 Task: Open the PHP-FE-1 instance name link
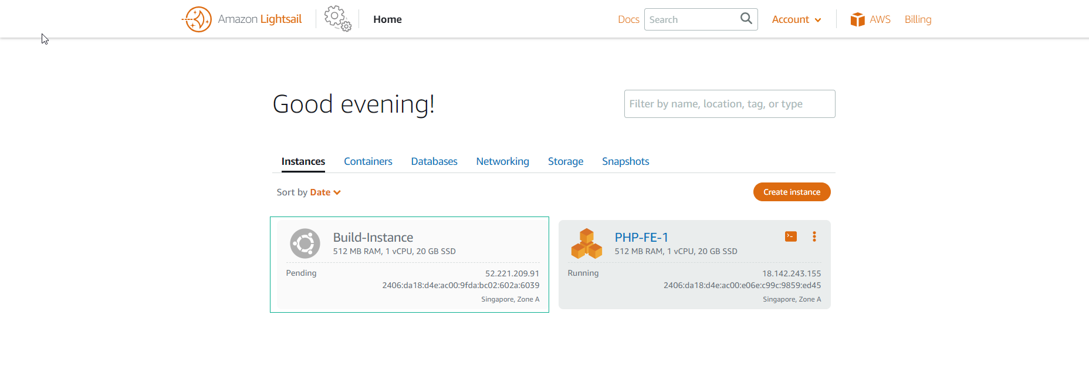641,237
